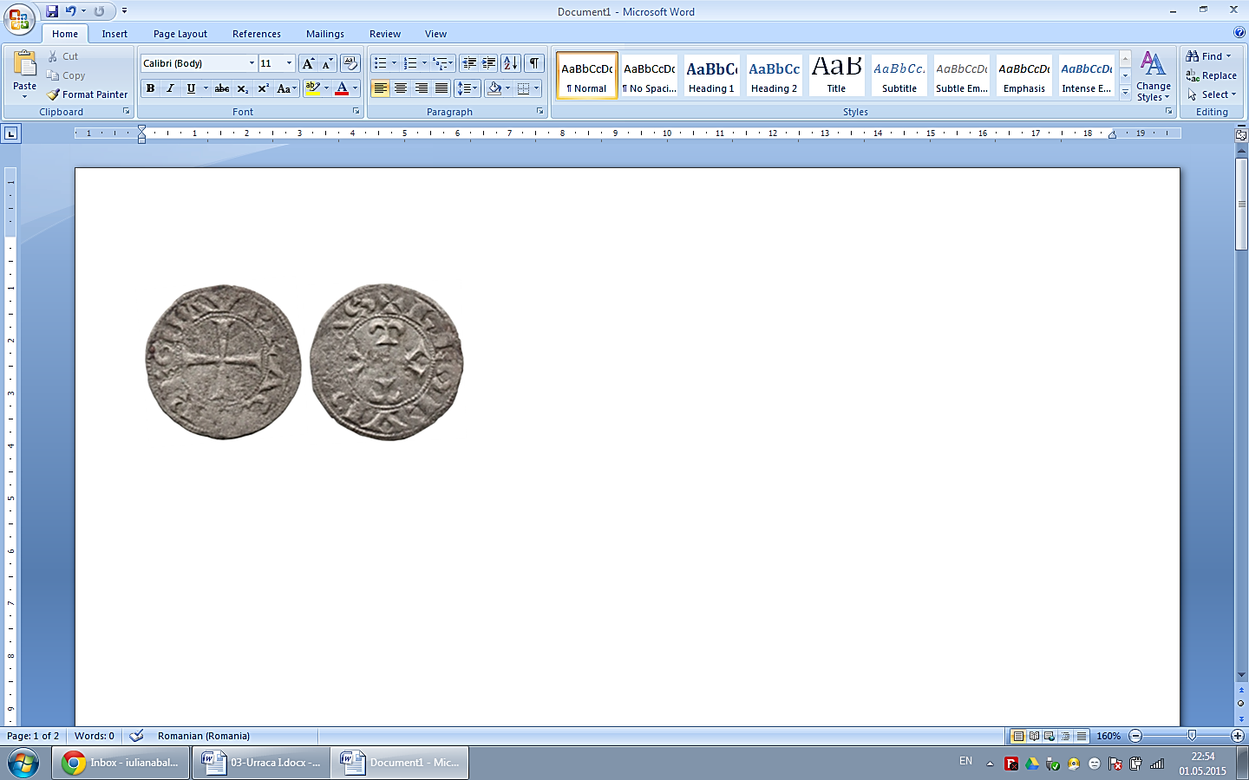Apply the Heading 1 style
This screenshot has width=1249, height=780.
(711, 75)
